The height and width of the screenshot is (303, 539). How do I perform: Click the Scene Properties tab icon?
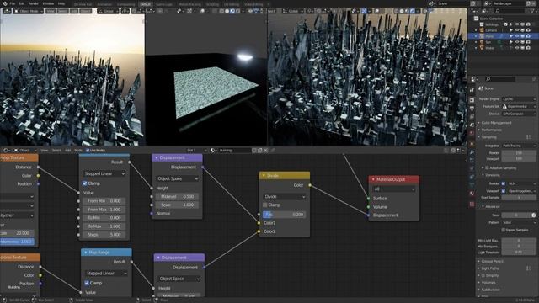(472, 125)
